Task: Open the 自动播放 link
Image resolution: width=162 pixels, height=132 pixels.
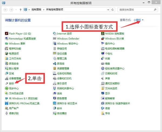Action: point(62,113)
